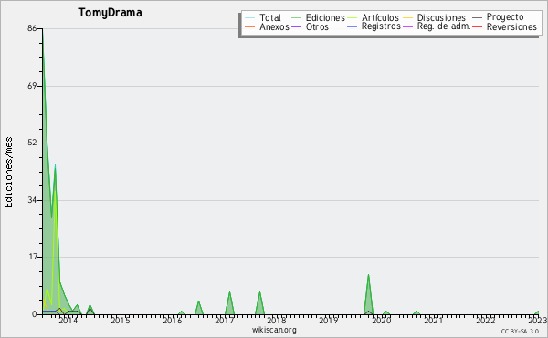Click the 17 y-axis value
Screen dimensions: 548x338
[x=32, y=258]
